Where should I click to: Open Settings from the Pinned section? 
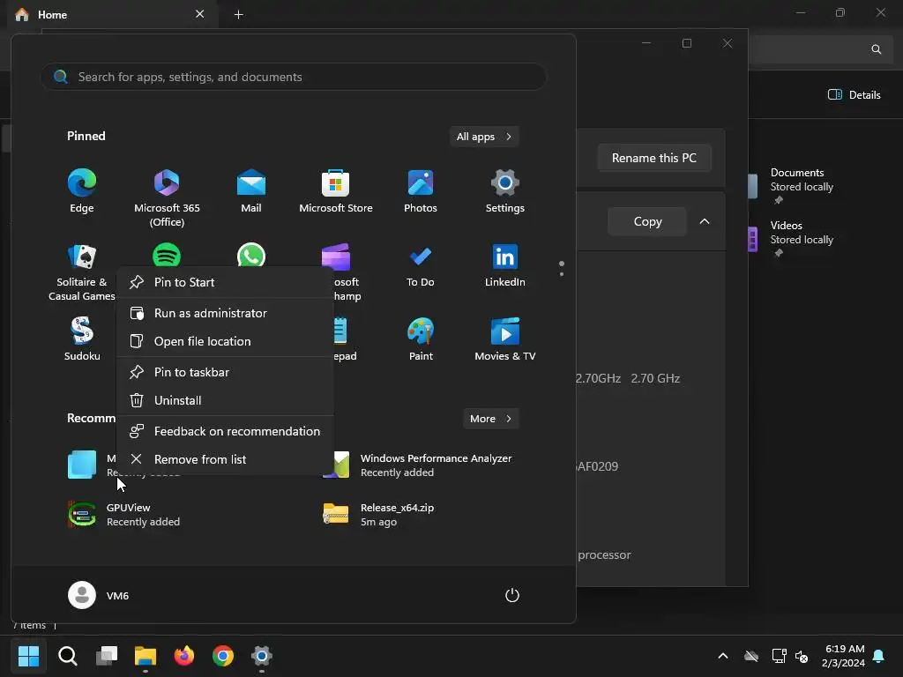tap(505, 191)
